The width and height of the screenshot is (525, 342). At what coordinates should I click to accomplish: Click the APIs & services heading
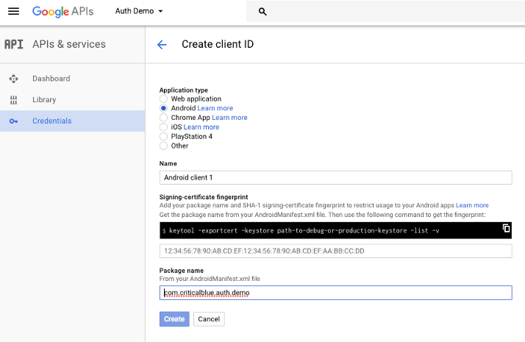(x=69, y=44)
